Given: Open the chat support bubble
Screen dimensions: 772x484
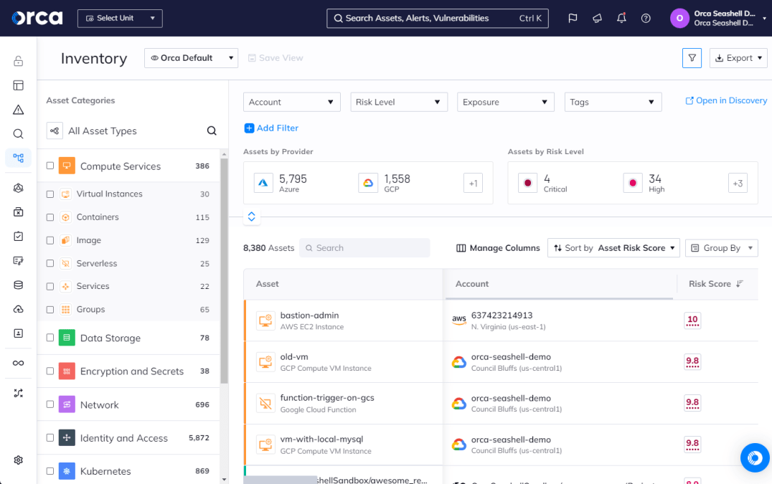Looking at the screenshot, I should (x=754, y=457).
